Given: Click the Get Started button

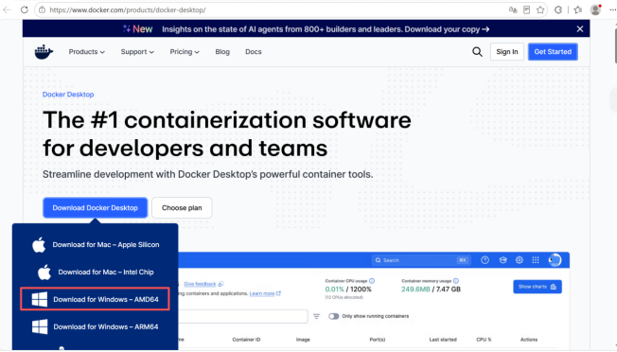Looking at the screenshot, I should (x=553, y=52).
